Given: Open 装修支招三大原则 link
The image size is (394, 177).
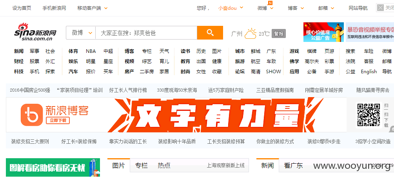Looking at the screenshot, I should [30, 142].
